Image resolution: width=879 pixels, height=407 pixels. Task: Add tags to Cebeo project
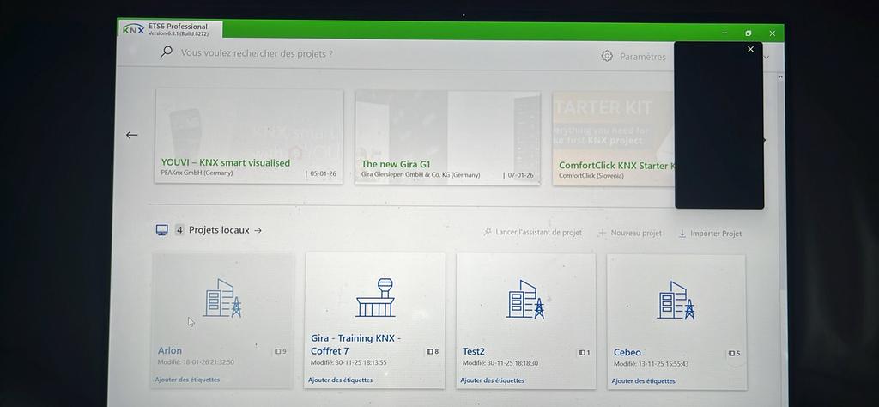[x=644, y=380]
